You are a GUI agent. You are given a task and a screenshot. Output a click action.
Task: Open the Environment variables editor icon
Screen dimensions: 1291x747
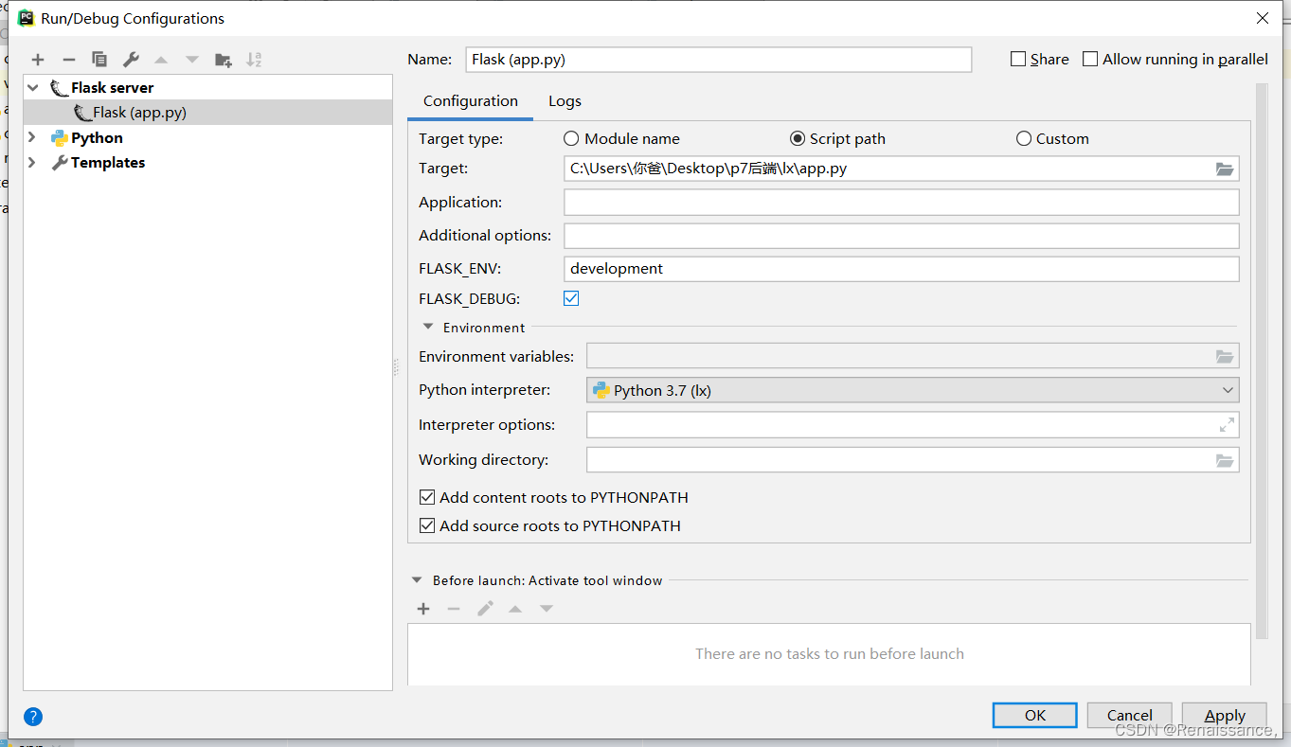(x=1225, y=357)
